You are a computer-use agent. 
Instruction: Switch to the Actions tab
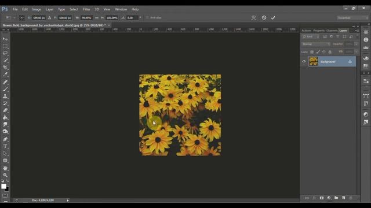307,31
